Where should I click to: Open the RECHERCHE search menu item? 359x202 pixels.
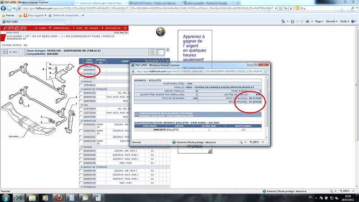[111, 28]
